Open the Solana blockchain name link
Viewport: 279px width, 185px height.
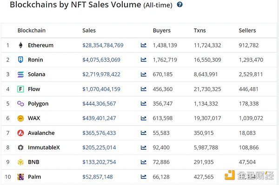click(x=36, y=74)
